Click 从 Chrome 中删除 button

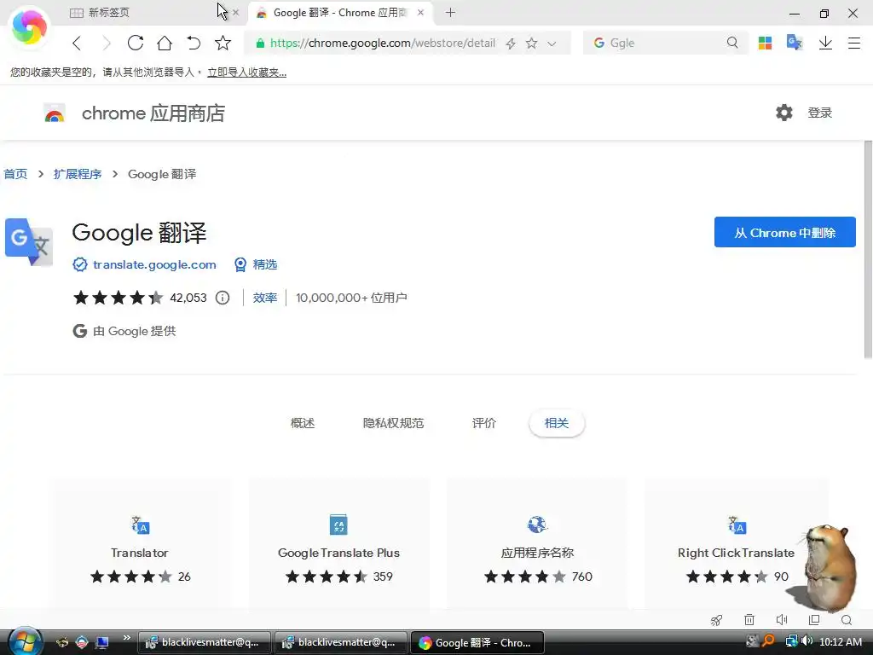(784, 232)
